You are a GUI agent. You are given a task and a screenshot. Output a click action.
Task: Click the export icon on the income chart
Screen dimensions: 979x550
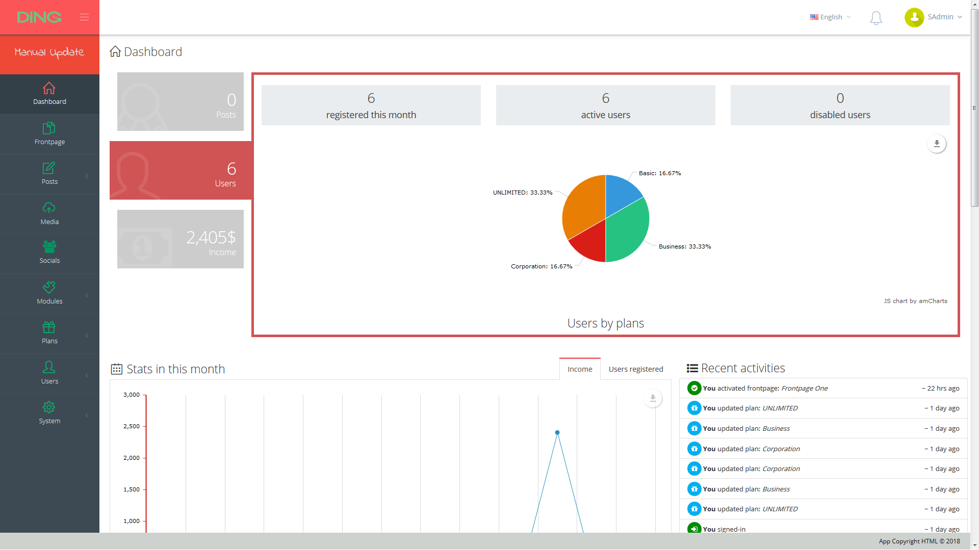(x=653, y=398)
